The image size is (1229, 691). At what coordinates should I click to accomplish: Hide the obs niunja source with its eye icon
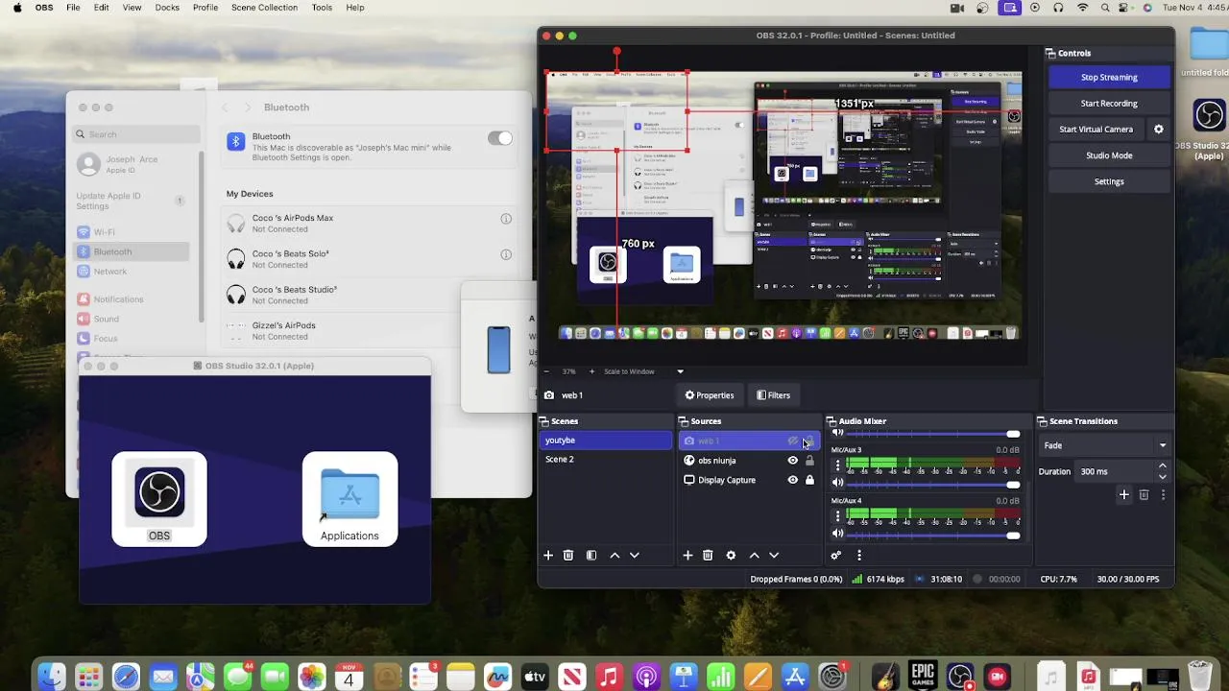(x=792, y=461)
